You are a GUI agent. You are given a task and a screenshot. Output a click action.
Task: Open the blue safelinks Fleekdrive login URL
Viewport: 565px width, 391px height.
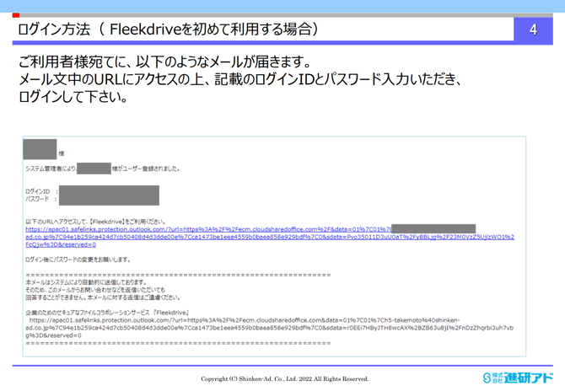(x=270, y=237)
